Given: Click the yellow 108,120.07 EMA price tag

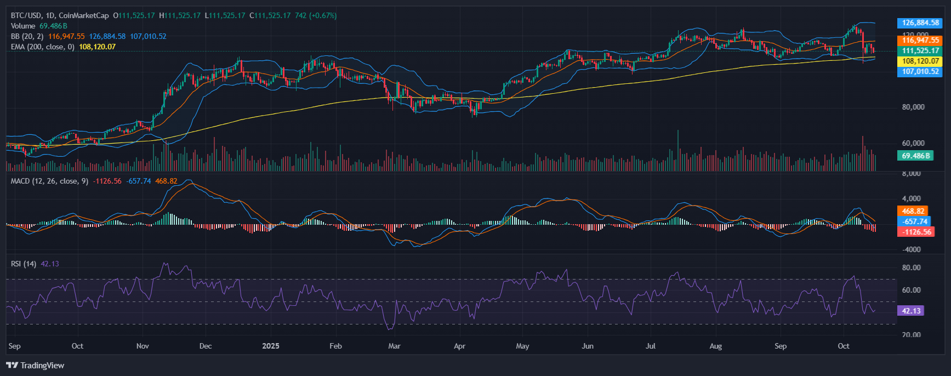Looking at the screenshot, I should tap(920, 61).
